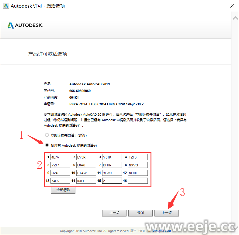Proceed with the 下一步 button
239x235 pixels.
(166, 213)
